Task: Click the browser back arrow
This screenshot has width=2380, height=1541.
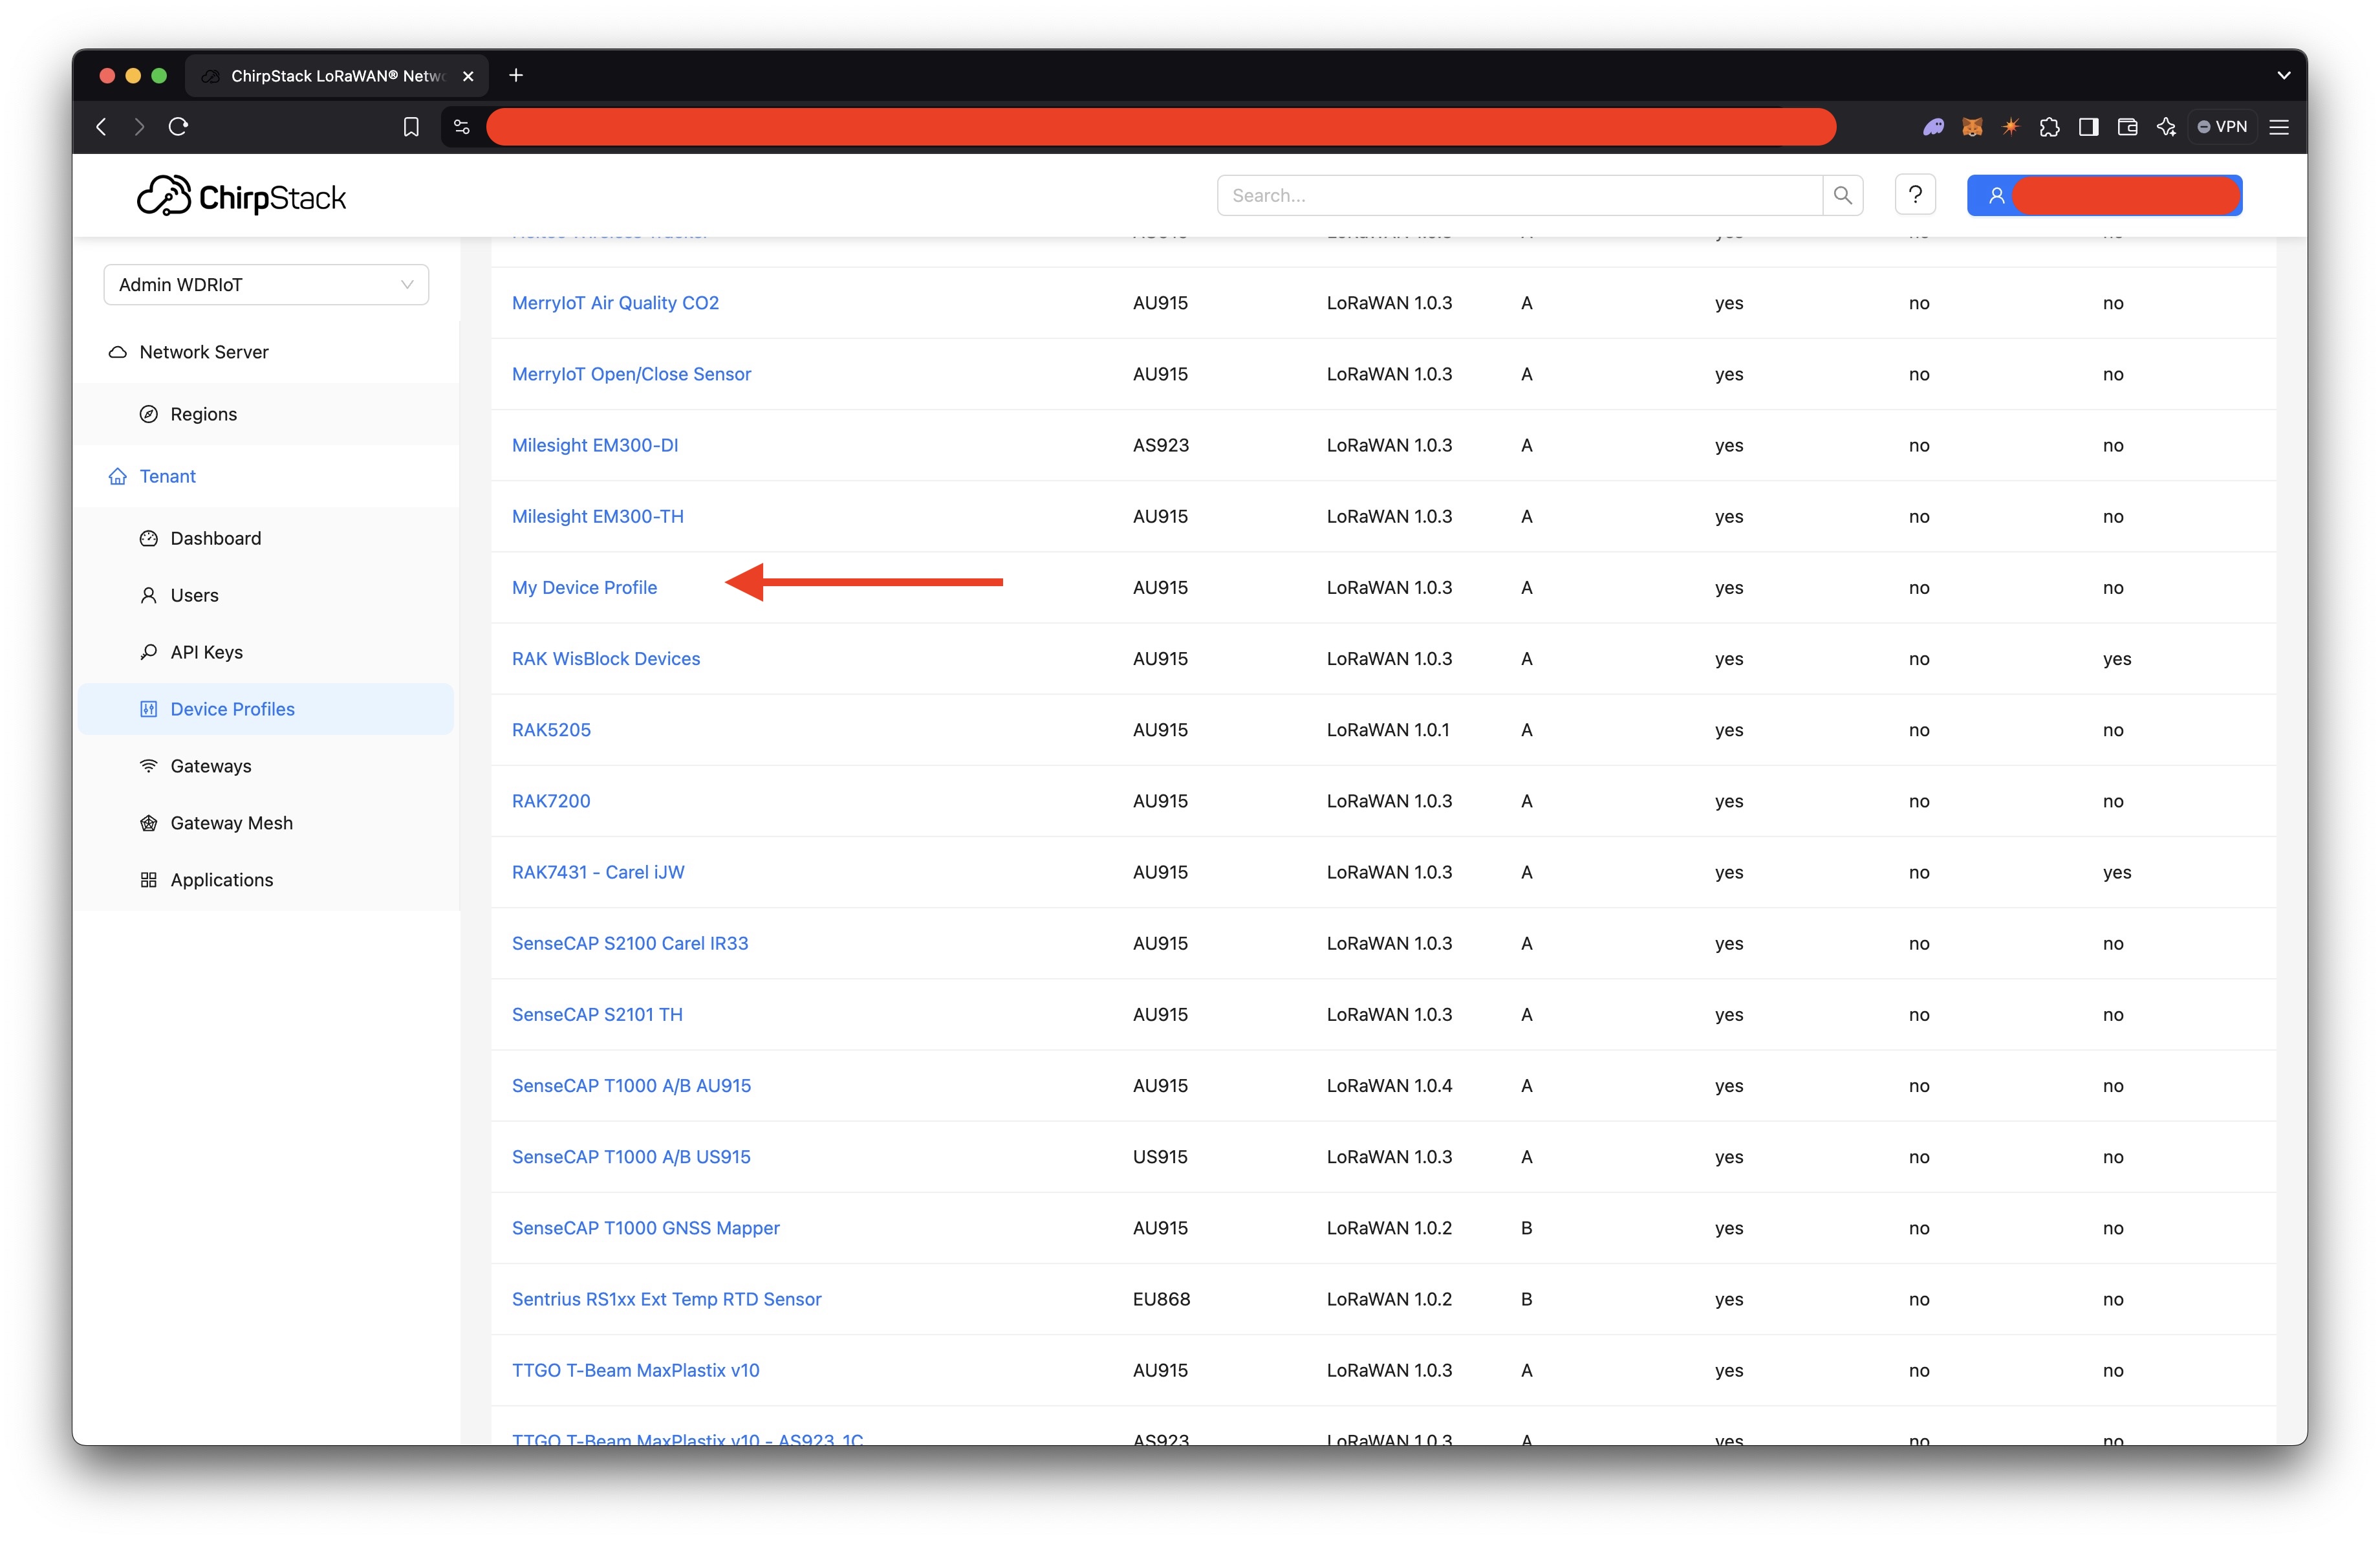Action: (101, 127)
